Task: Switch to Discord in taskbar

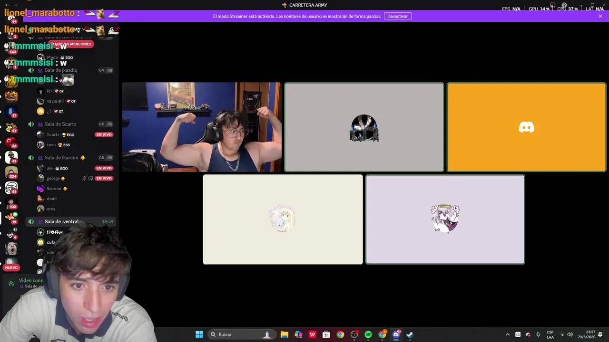Action: 396,334
